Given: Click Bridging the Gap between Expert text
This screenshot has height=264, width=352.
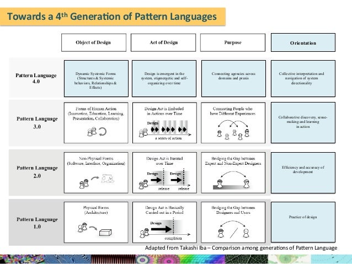Looking at the screenshot, I should 233,161.
